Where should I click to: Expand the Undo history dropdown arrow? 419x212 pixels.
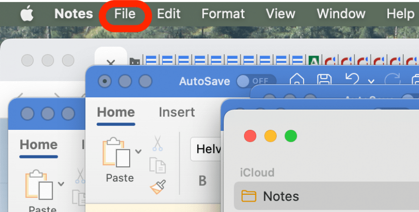(x=371, y=82)
